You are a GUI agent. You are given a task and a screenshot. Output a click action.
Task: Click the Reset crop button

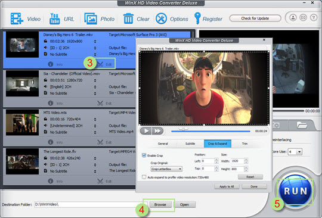click(250, 176)
